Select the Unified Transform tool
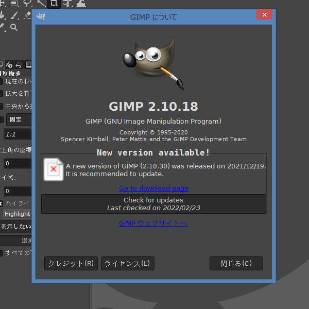This screenshot has width=309, height=309. point(67,3)
